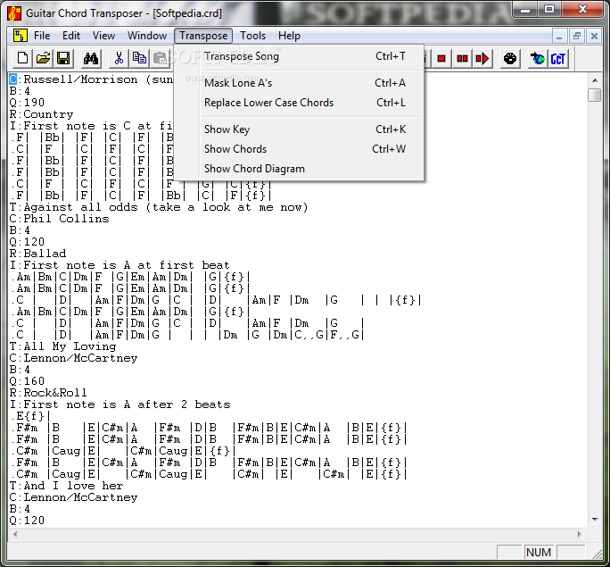Image resolution: width=610 pixels, height=567 pixels.
Task: Click the line 'T:And I love her'
Action: click(66, 486)
